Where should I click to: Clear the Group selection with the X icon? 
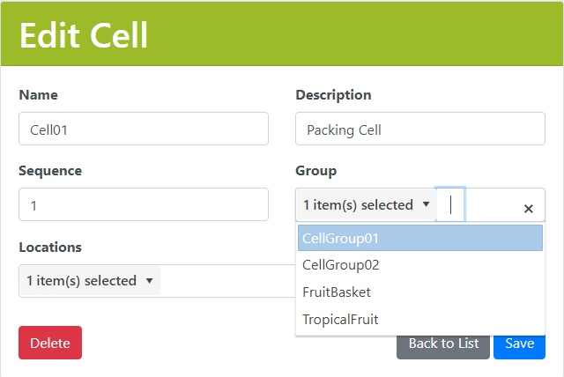click(529, 209)
